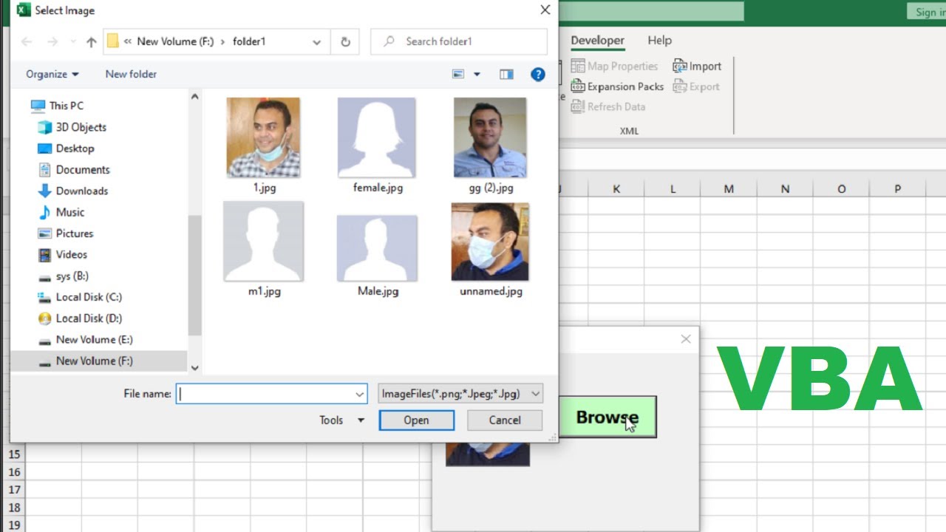Create a New folder
946x532 pixels.
click(x=131, y=74)
